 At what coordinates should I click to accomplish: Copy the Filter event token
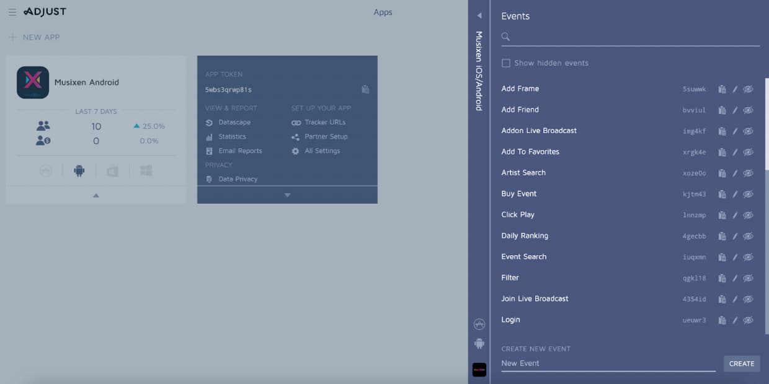pyautogui.click(x=722, y=279)
